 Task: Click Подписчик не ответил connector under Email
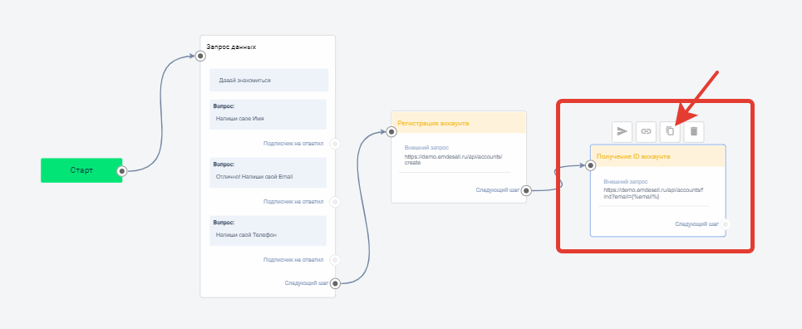(x=335, y=202)
